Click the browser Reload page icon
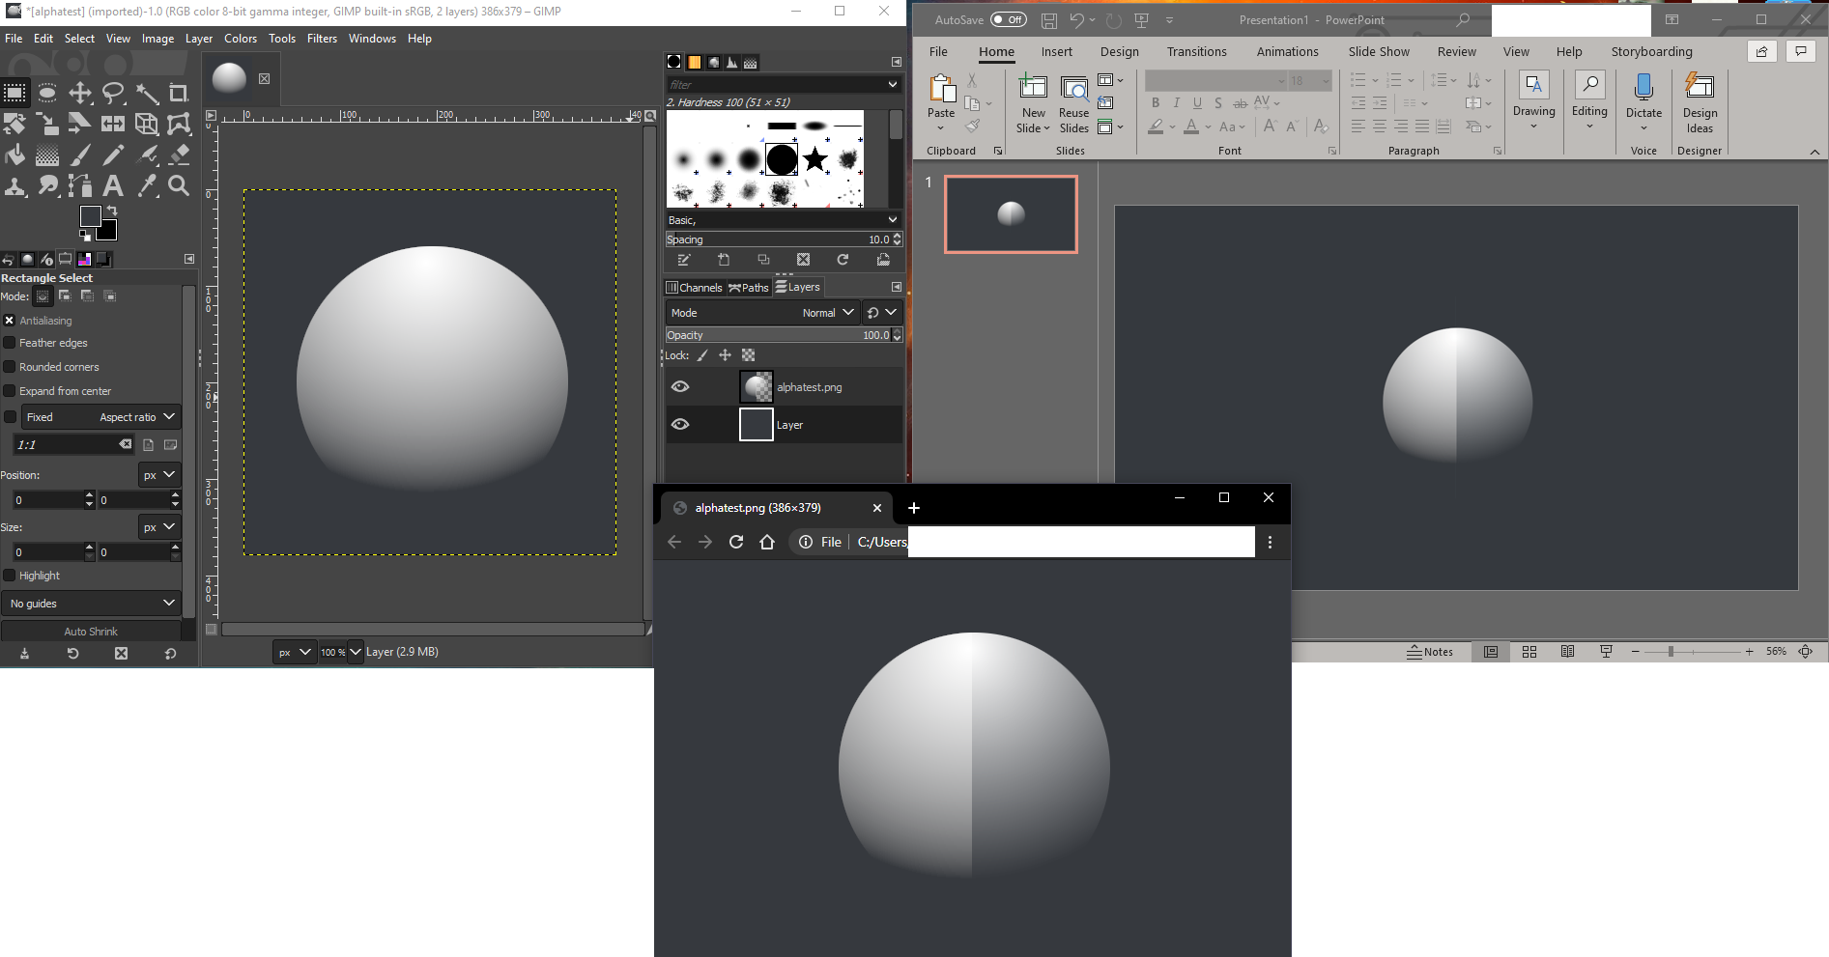This screenshot has height=957, width=1829. pyautogui.click(x=736, y=542)
